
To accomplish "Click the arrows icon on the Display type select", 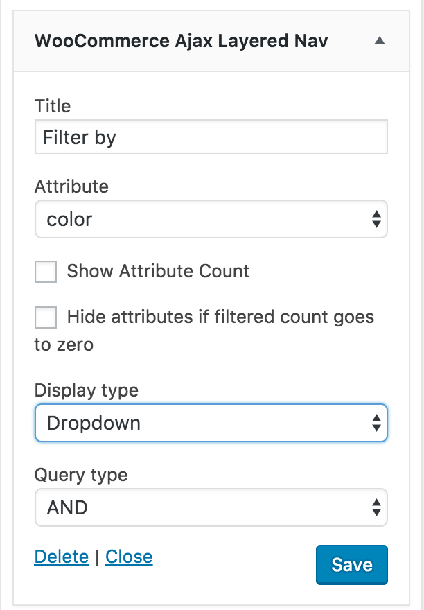I will pos(376,423).
